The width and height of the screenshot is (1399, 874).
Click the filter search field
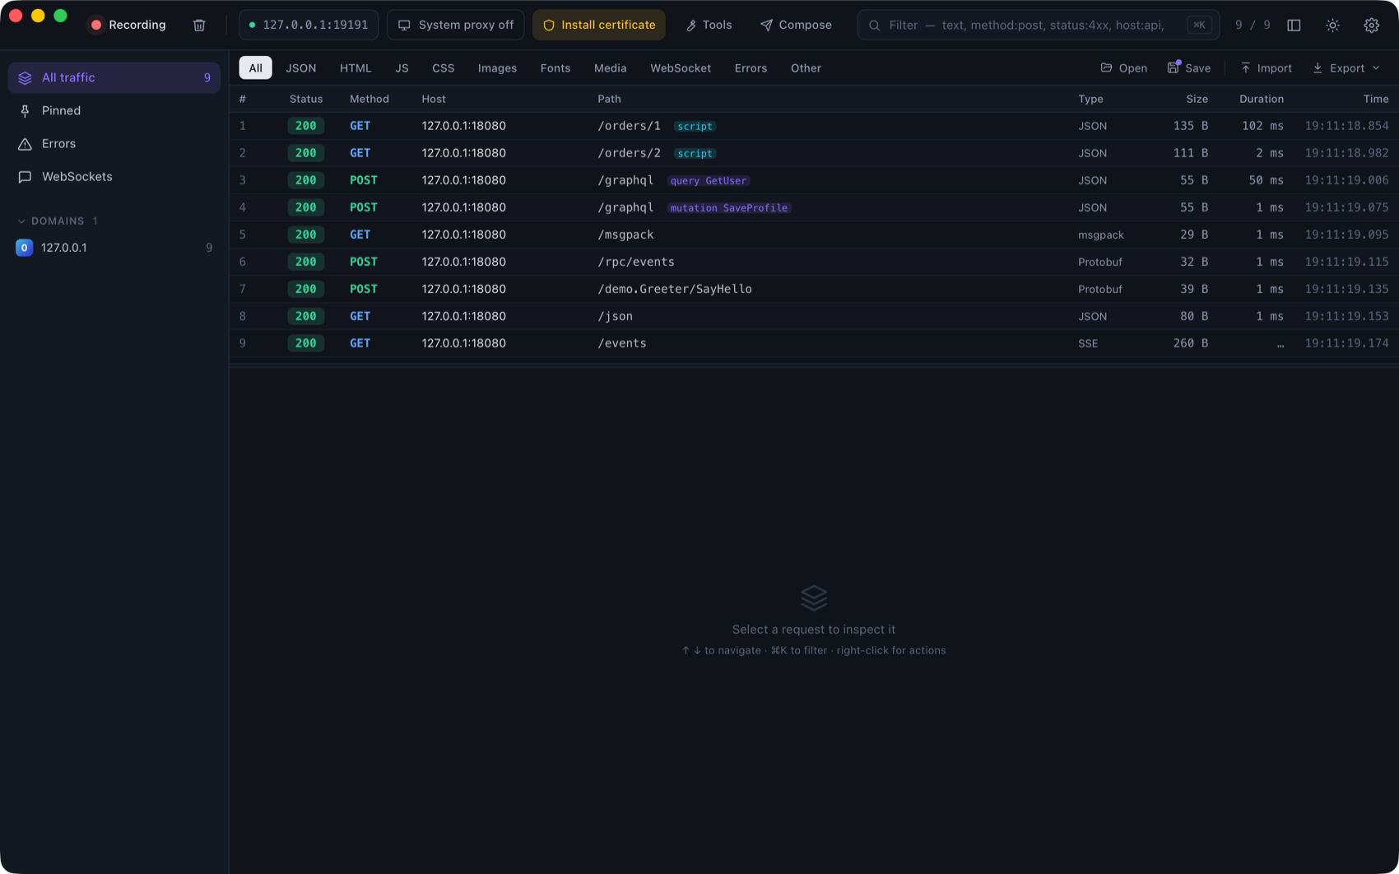[x=1038, y=25]
